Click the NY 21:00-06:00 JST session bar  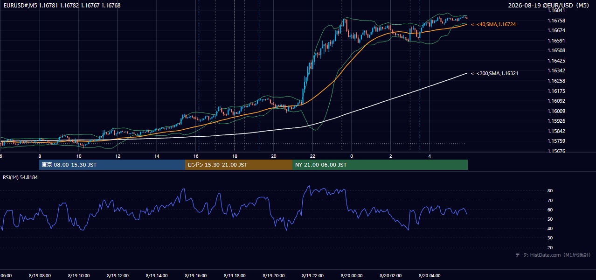tap(380, 165)
